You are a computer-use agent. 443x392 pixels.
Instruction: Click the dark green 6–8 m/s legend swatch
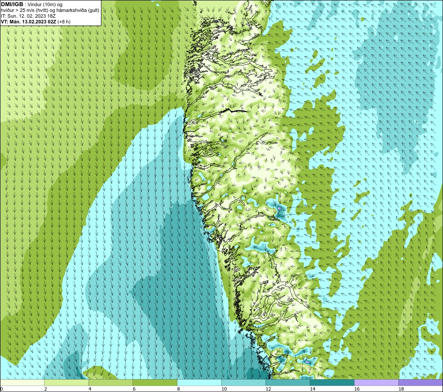pyautogui.click(x=155, y=383)
